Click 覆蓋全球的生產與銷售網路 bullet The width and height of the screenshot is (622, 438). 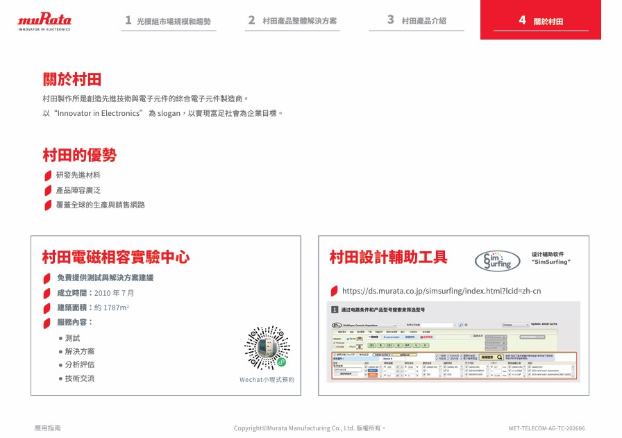[101, 205]
